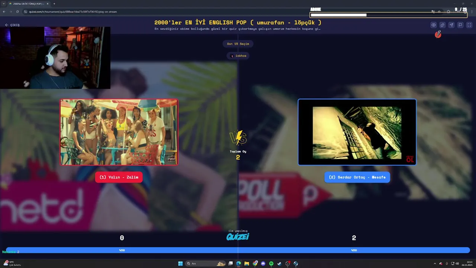Click the taskbar Ara search box

click(206, 264)
